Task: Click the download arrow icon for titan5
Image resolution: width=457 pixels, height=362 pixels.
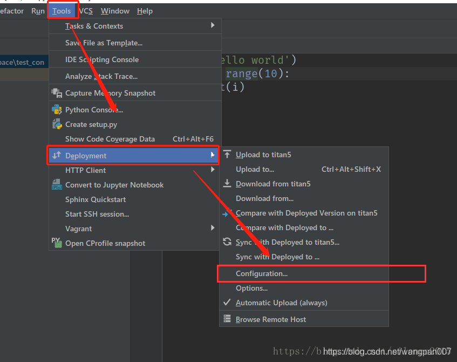Action: [x=227, y=183]
